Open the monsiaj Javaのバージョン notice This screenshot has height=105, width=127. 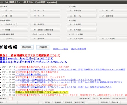coord(27,59)
